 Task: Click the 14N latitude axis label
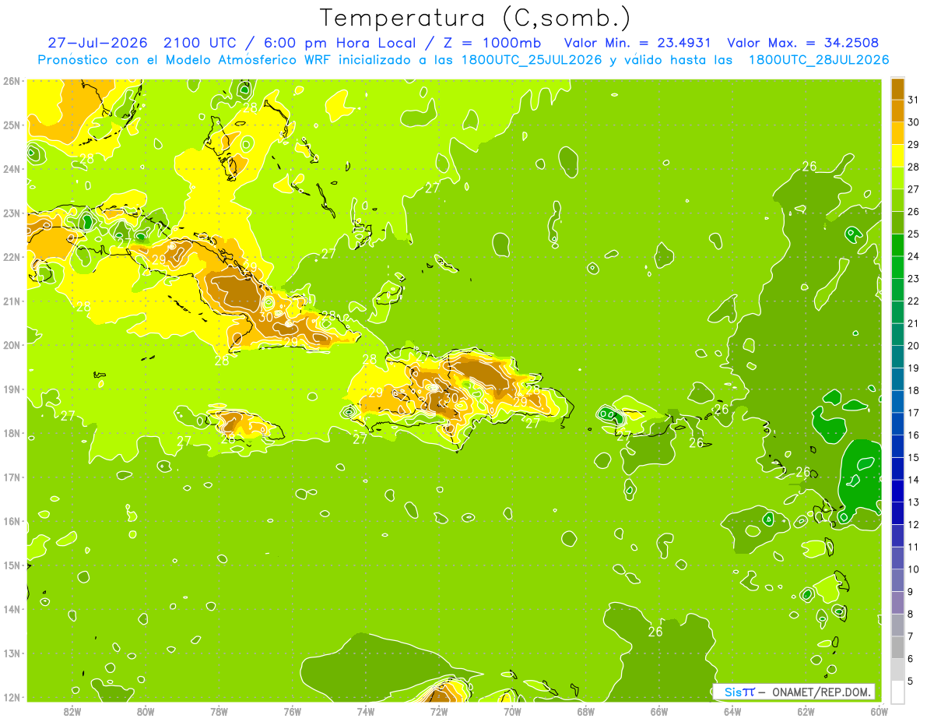point(11,609)
